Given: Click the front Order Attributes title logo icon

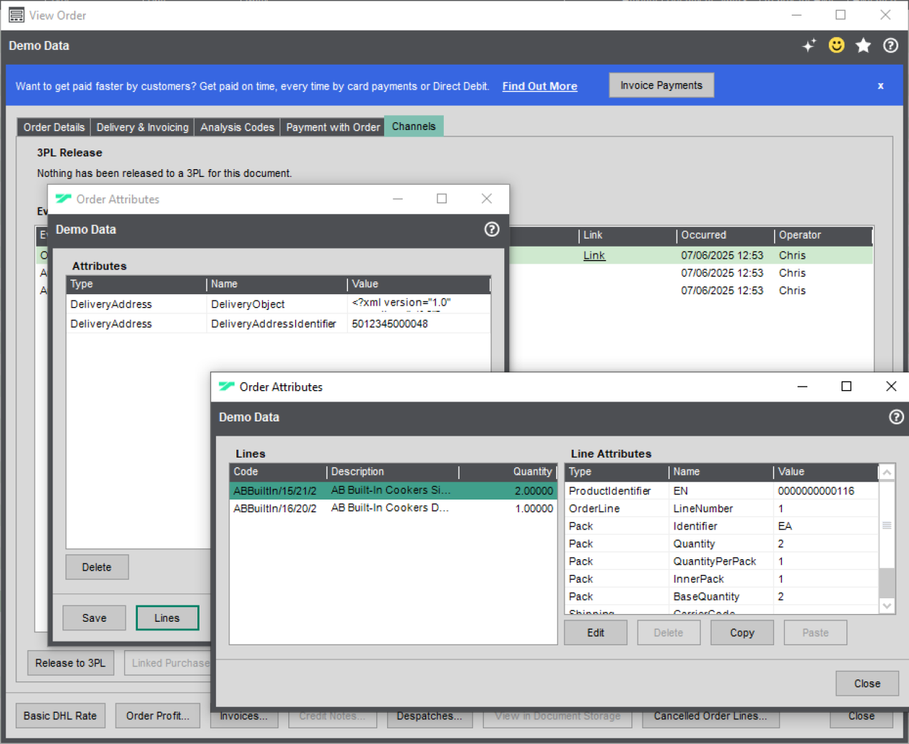Looking at the screenshot, I should [227, 387].
